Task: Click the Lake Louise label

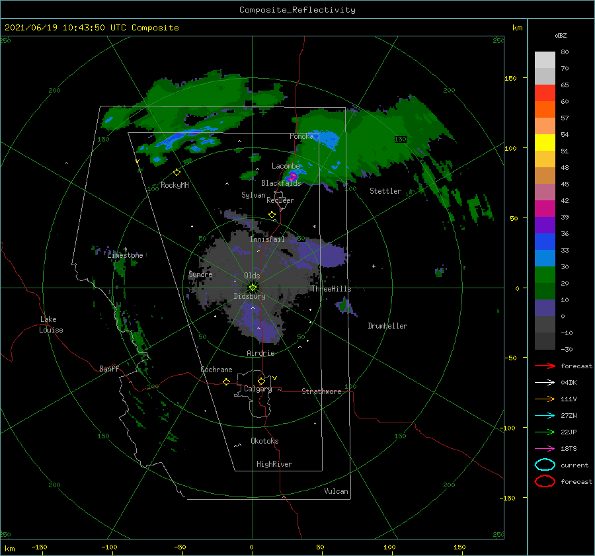Action: (x=51, y=325)
